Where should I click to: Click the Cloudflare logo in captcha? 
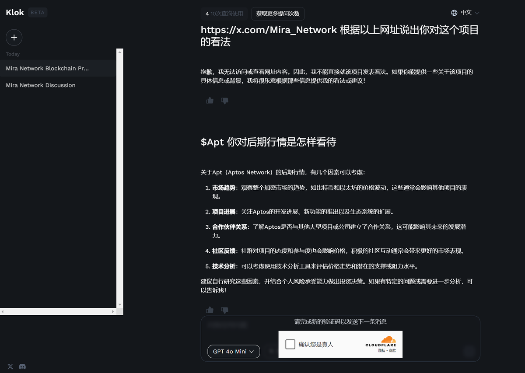(x=381, y=342)
